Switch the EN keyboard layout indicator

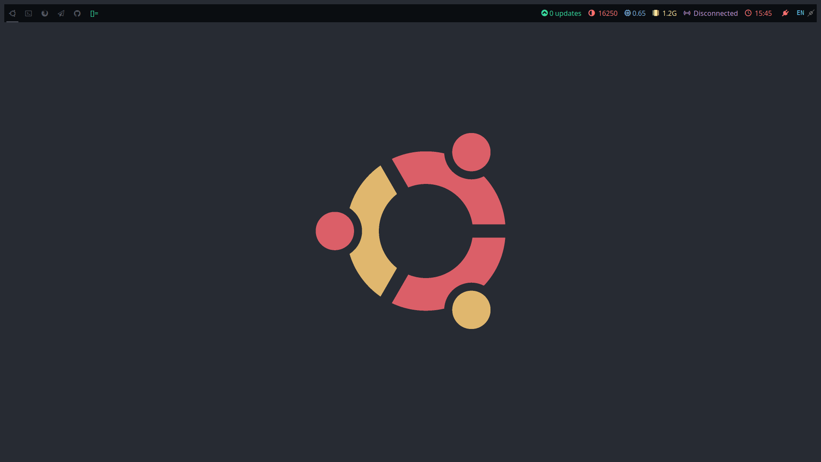click(x=800, y=13)
